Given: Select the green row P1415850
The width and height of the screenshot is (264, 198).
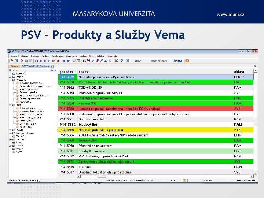Looking at the screenshot, I should click(x=156, y=82).
